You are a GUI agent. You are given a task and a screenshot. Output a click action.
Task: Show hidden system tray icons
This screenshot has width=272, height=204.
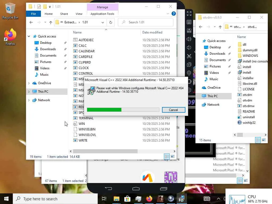pyautogui.click(x=219, y=199)
